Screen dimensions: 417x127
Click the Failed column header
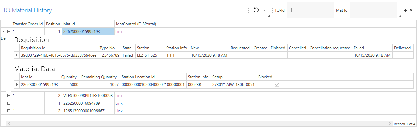372,48
